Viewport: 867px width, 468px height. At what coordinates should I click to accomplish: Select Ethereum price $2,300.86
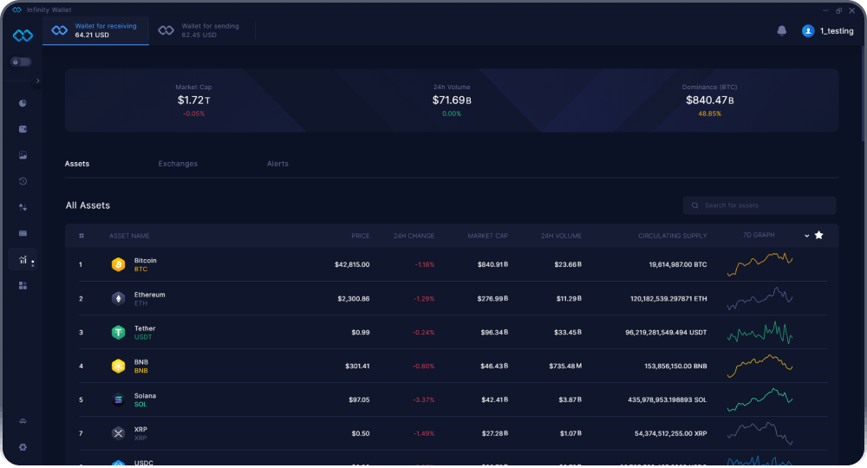[x=354, y=298]
